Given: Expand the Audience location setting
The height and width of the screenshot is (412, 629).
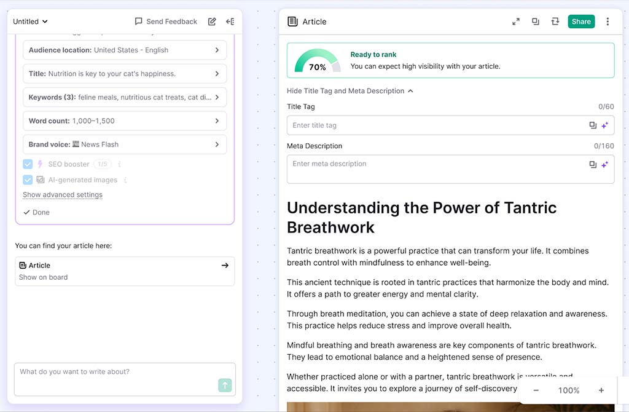Looking at the screenshot, I should (x=125, y=50).
